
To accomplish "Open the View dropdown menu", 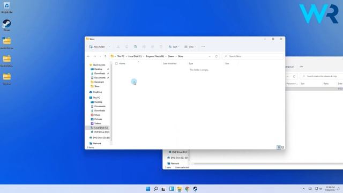I will (x=190, y=47).
